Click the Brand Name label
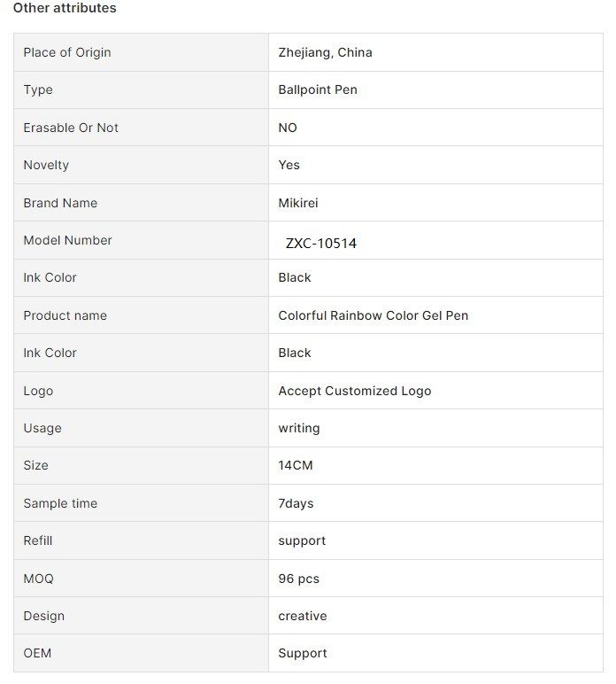The image size is (616, 684). (60, 203)
